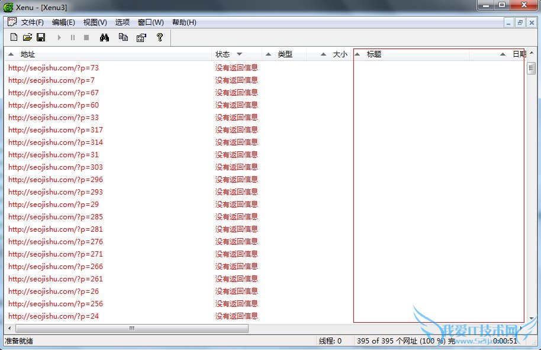Open the 编辑(E) menu

(x=63, y=22)
